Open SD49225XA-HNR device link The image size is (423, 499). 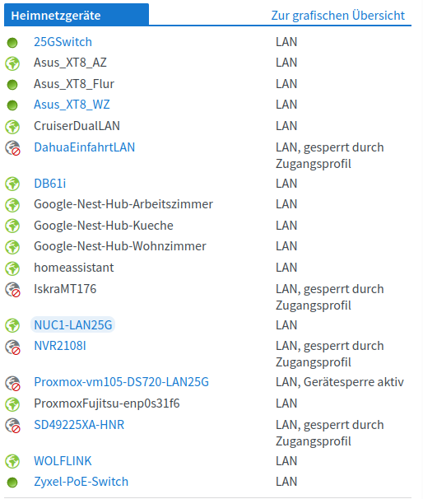[x=79, y=425]
